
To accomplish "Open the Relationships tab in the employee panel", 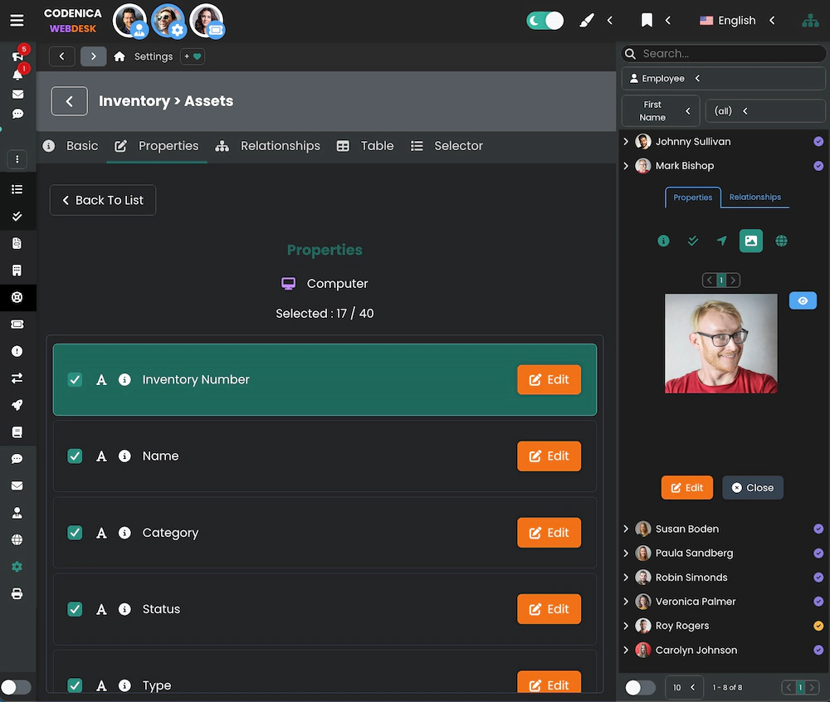I will pyautogui.click(x=754, y=197).
